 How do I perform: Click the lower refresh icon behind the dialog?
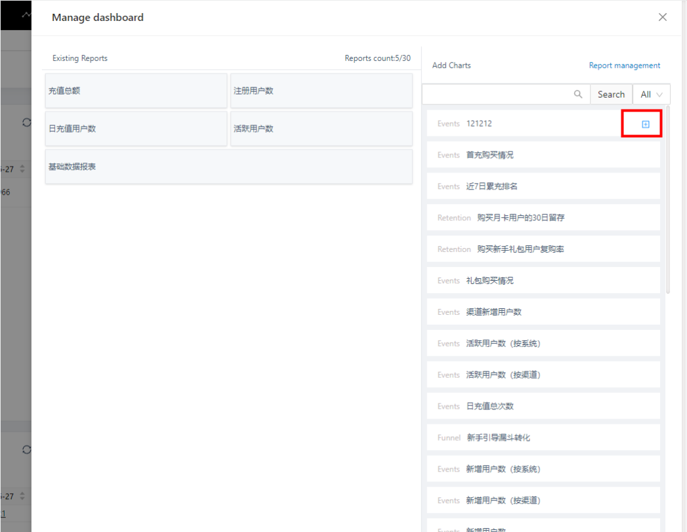click(x=26, y=449)
